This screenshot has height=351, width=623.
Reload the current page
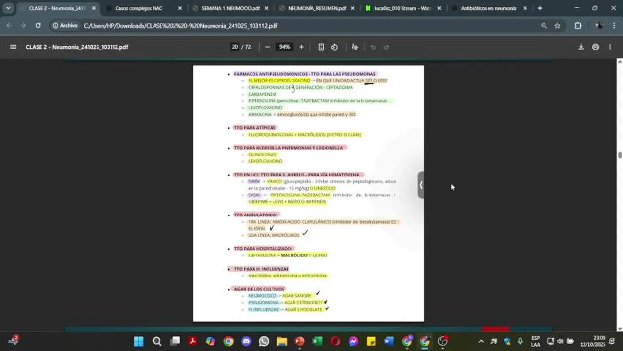point(38,26)
